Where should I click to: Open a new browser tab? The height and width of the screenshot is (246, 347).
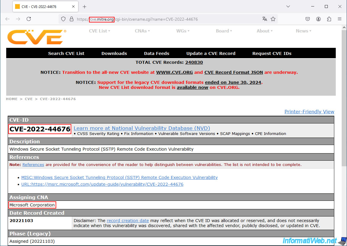click(84, 6)
